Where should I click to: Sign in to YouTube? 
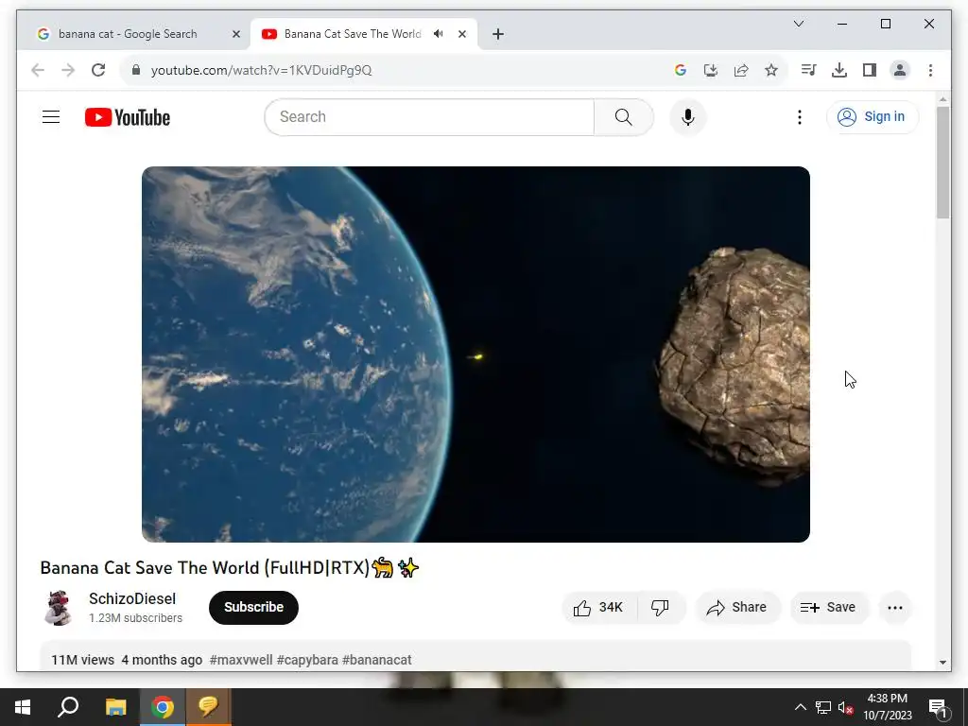tap(873, 116)
